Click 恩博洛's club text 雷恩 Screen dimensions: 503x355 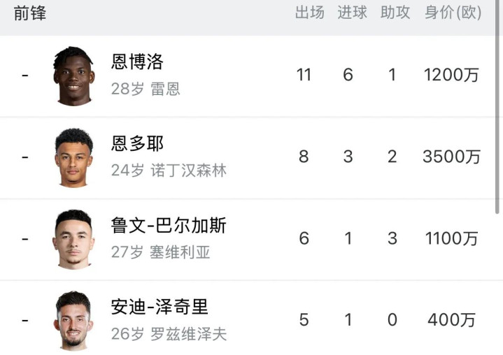(x=166, y=89)
